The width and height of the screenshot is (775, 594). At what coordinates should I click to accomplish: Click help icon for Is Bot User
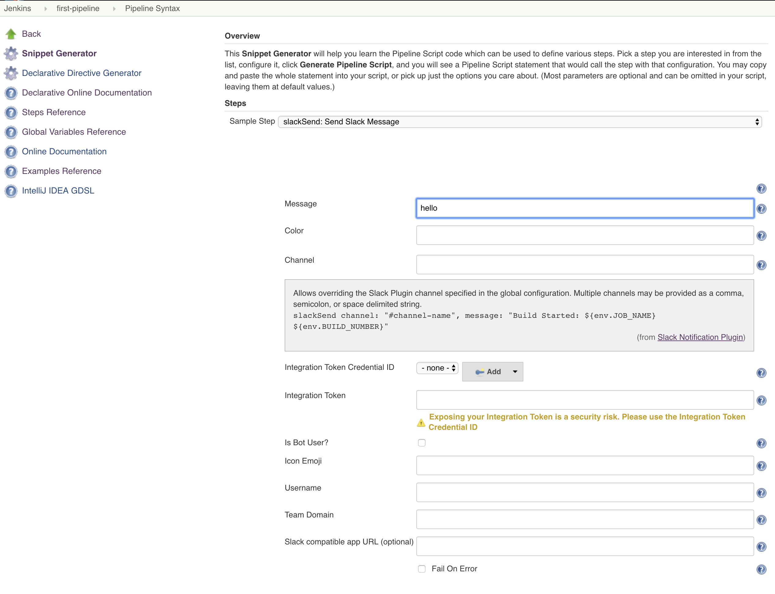761,443
